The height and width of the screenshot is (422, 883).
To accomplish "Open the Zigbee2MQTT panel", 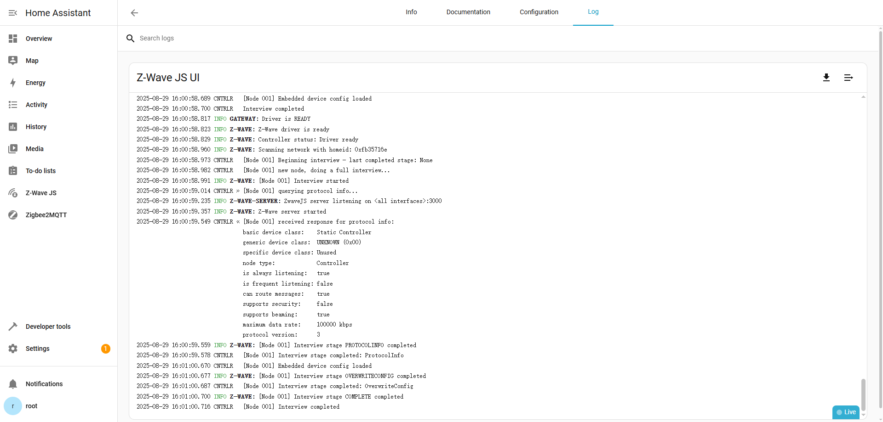I will pos(46,215).
